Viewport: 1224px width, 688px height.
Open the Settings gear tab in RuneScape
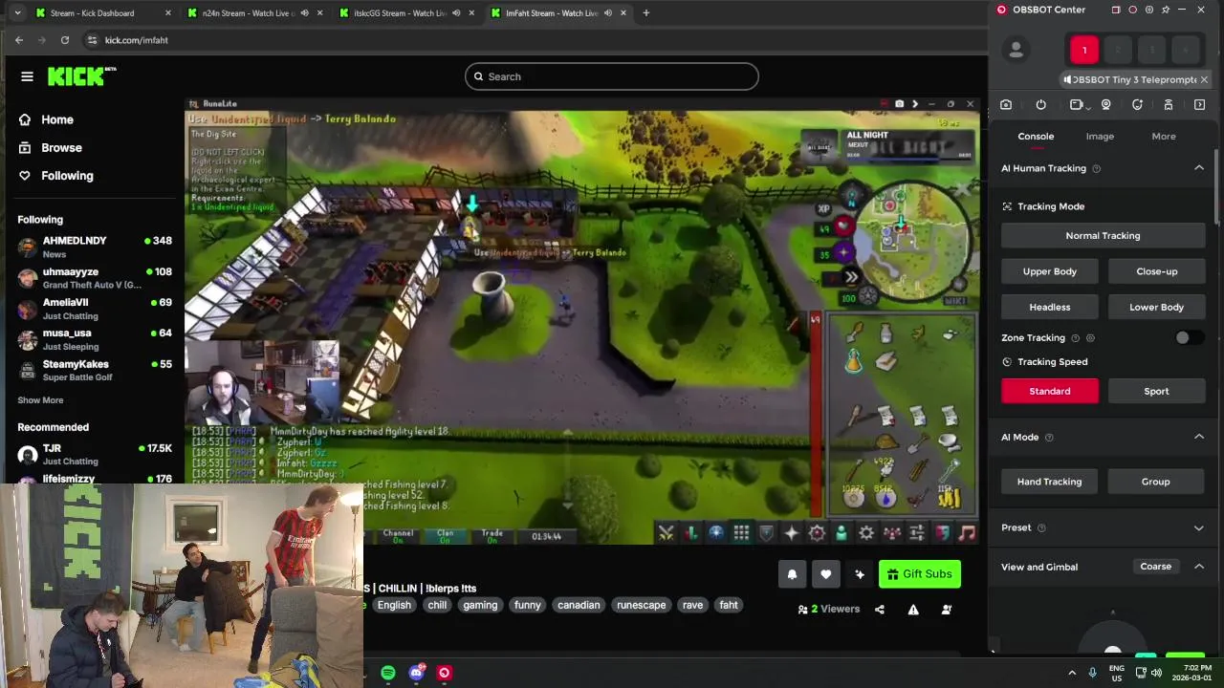(x=866, y=533)
